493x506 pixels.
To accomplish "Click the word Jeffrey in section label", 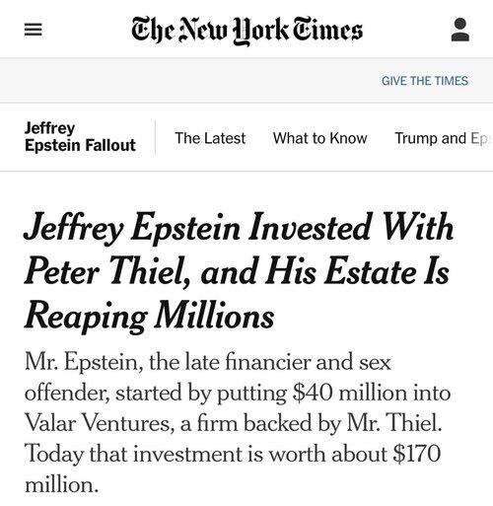I will [49, 128].
